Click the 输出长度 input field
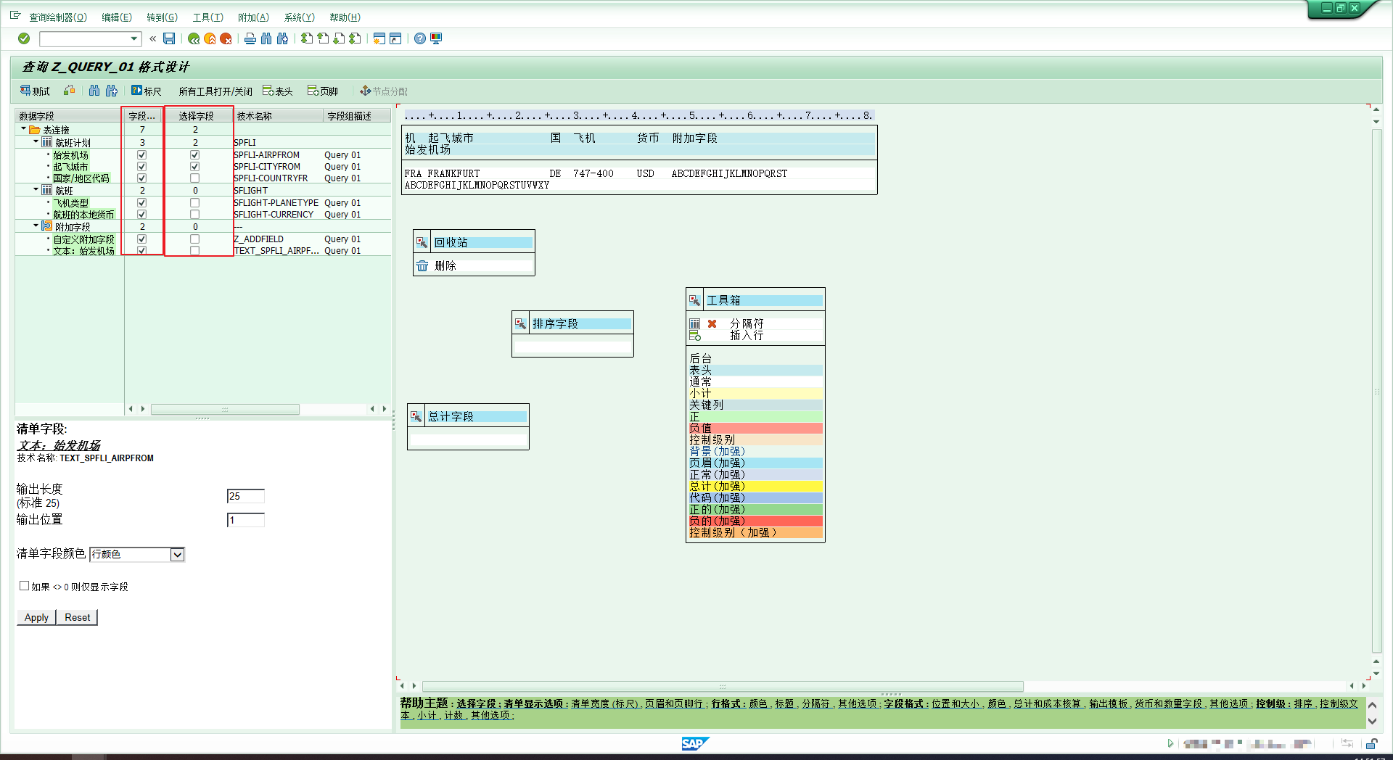 (245, 497)
